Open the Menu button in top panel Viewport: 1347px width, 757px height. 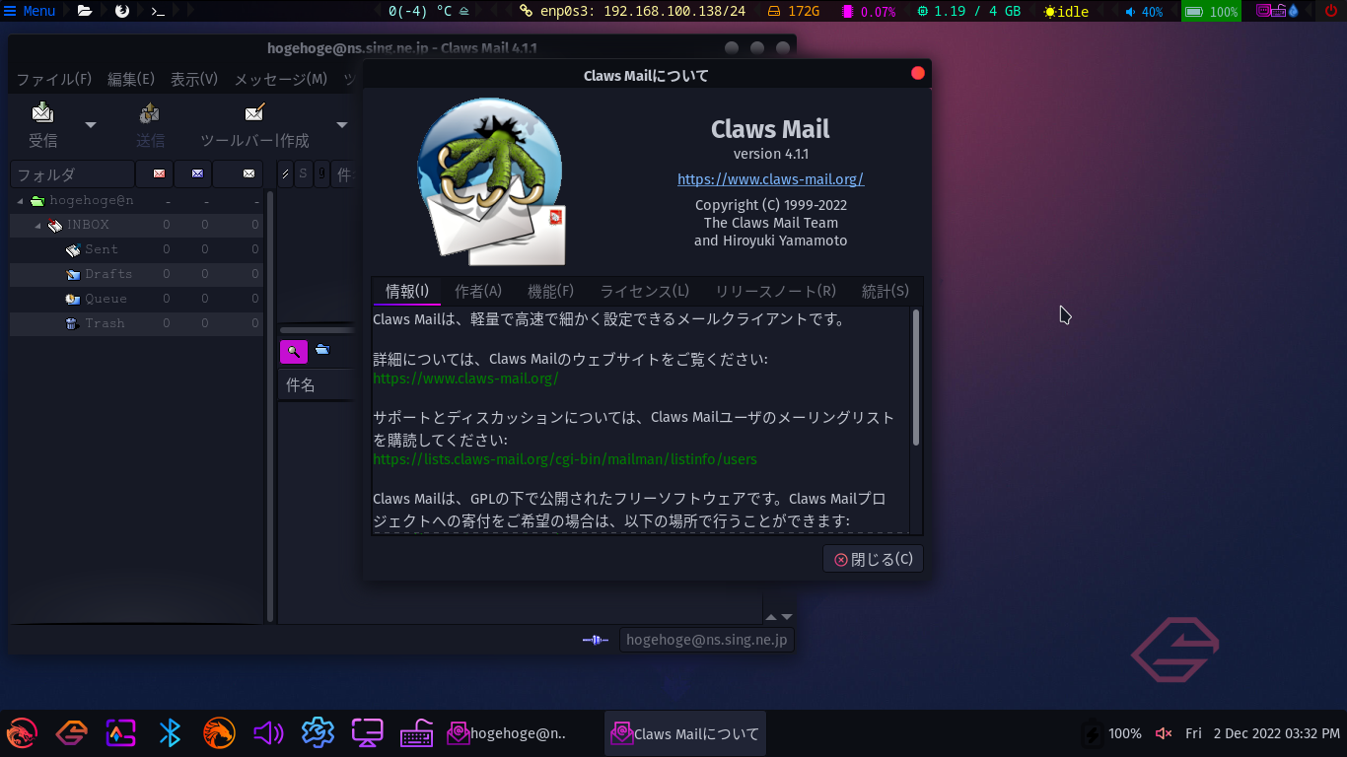(30, 12)
